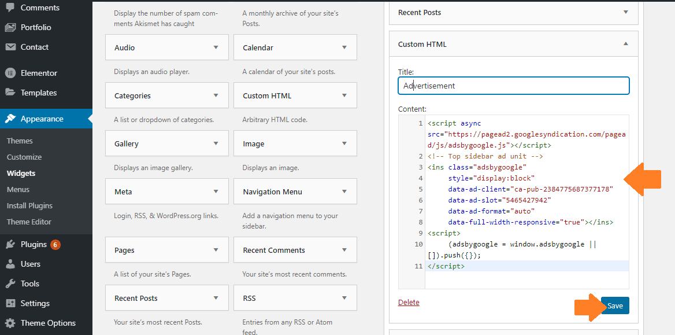Click the data-ad-slot line in the code

pos(499,200)
